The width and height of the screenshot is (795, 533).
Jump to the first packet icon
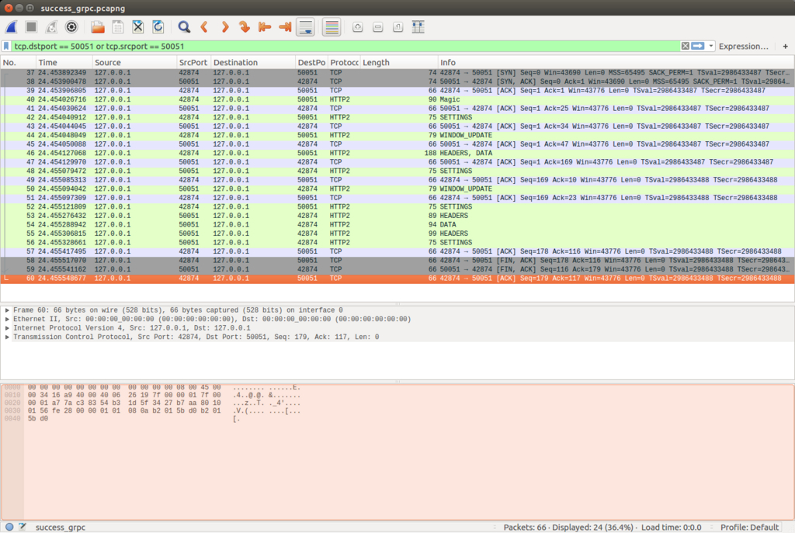coord(264,27)
